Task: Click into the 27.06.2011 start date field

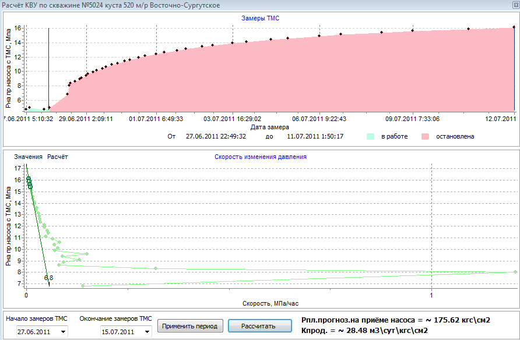Action: coord(36,332)
